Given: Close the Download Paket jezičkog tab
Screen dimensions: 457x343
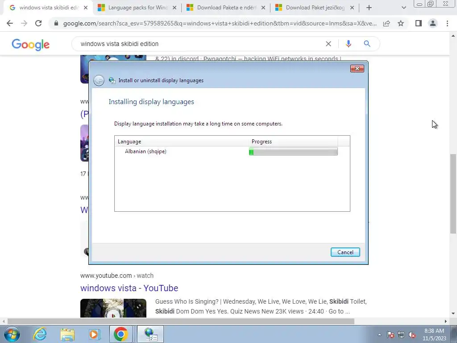Looking at the screenshot, I should pos(352,8).
